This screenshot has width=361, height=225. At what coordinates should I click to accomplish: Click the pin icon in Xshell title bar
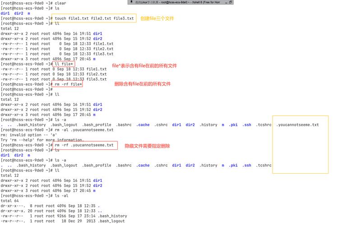(x=131, y=2)
